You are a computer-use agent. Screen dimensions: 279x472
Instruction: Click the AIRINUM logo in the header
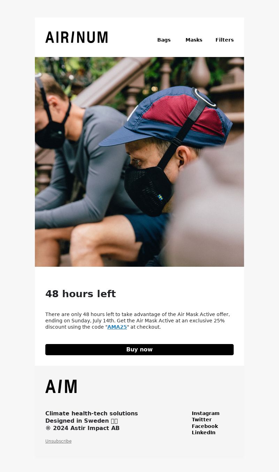point(76,37)
